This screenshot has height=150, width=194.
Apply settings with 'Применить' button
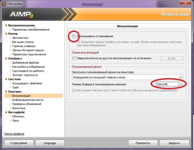point(143,143)
